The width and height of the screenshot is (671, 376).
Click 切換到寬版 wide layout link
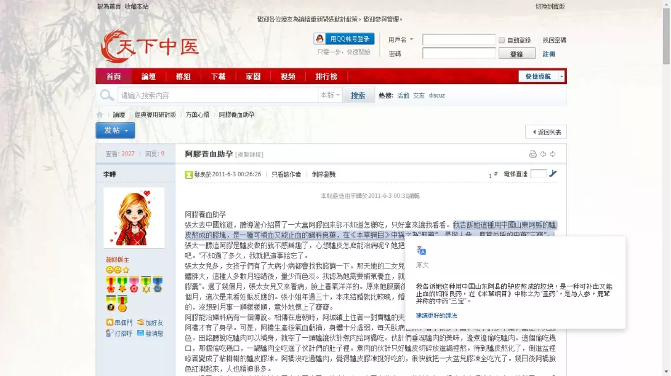pyautogui.click(x=550, y=6)
